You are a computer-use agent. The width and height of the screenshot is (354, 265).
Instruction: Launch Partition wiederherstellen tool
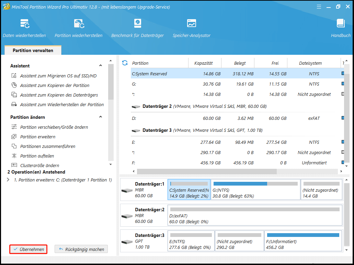point(79,28)
